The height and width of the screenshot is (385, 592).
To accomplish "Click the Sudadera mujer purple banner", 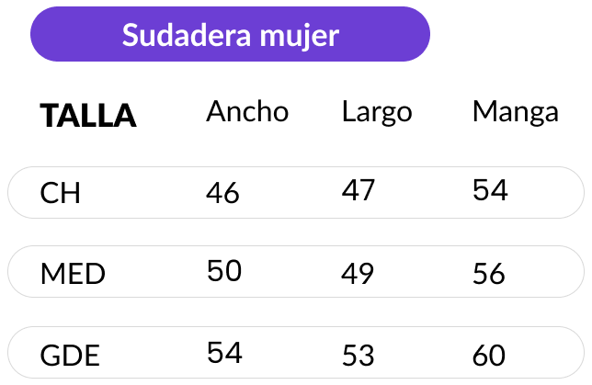I will [x=230, y=34].
